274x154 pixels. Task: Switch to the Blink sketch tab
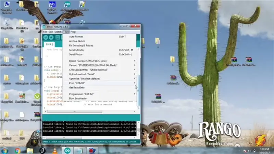click(x=49, y=44)
